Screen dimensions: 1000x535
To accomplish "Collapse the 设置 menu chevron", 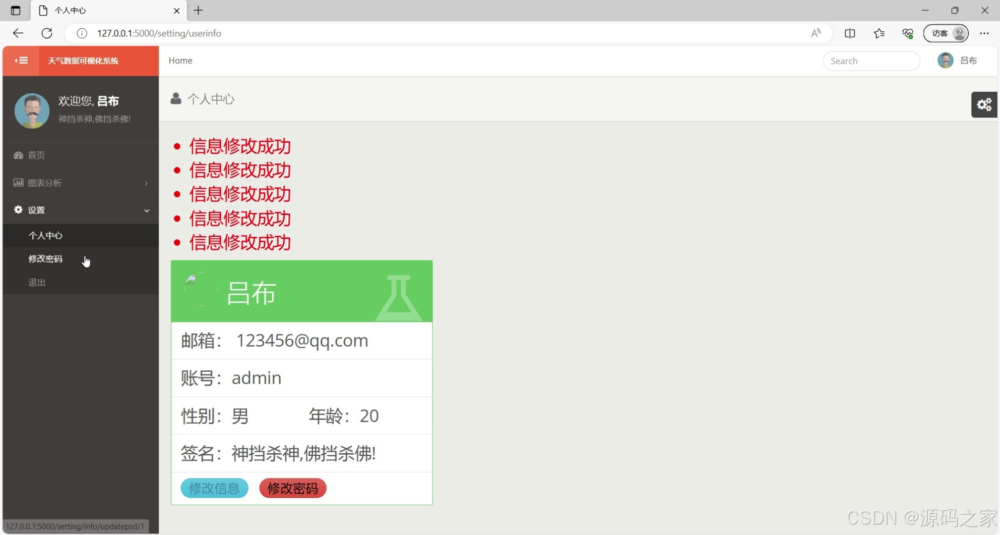I will [146, 211].
